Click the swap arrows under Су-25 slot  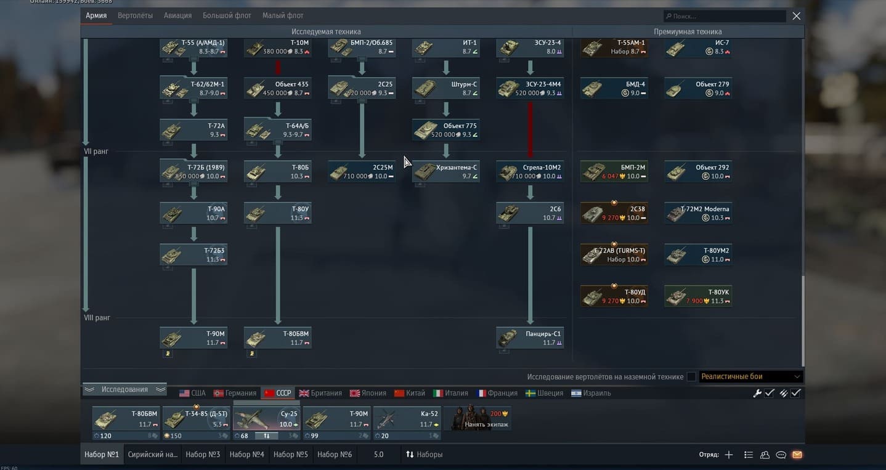pos(267,436)
